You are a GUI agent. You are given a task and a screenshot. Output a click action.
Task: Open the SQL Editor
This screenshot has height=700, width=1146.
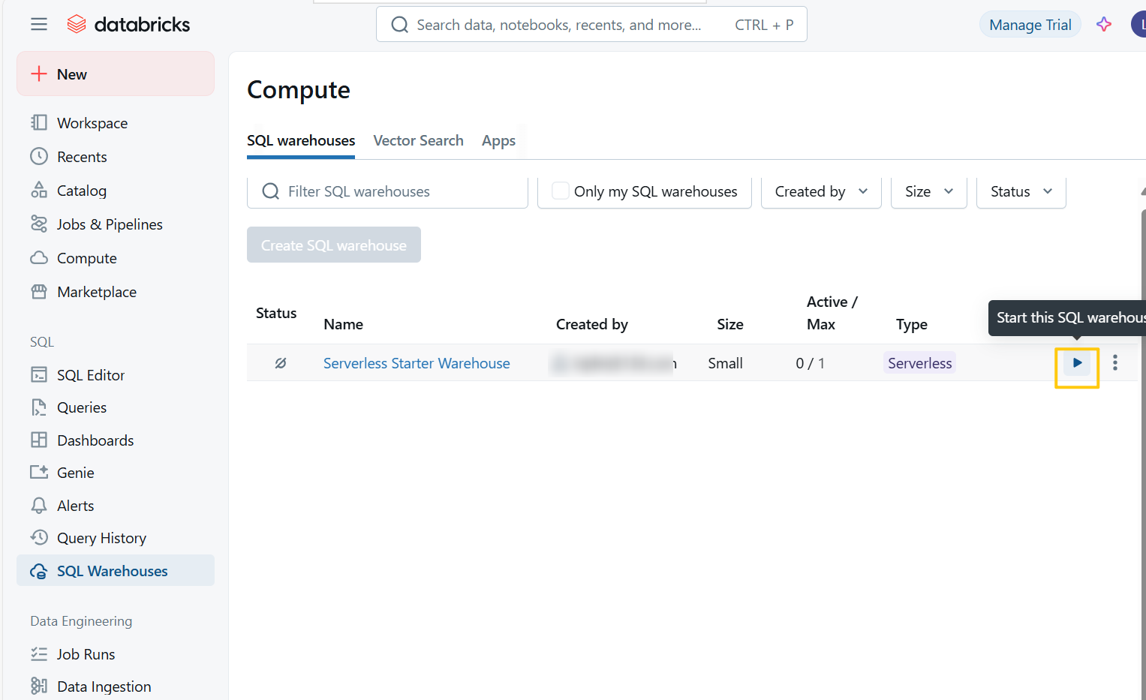tap(116, 375)
